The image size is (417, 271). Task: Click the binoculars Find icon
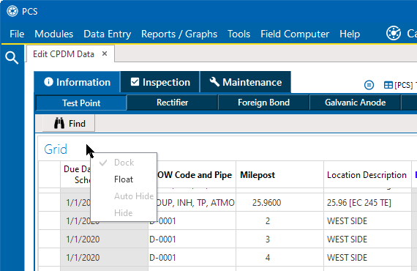[59, 123]
